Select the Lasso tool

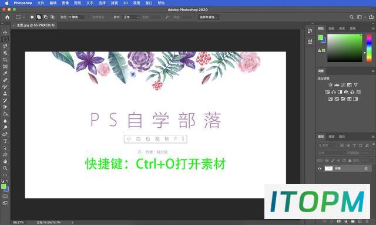[5, 46]
